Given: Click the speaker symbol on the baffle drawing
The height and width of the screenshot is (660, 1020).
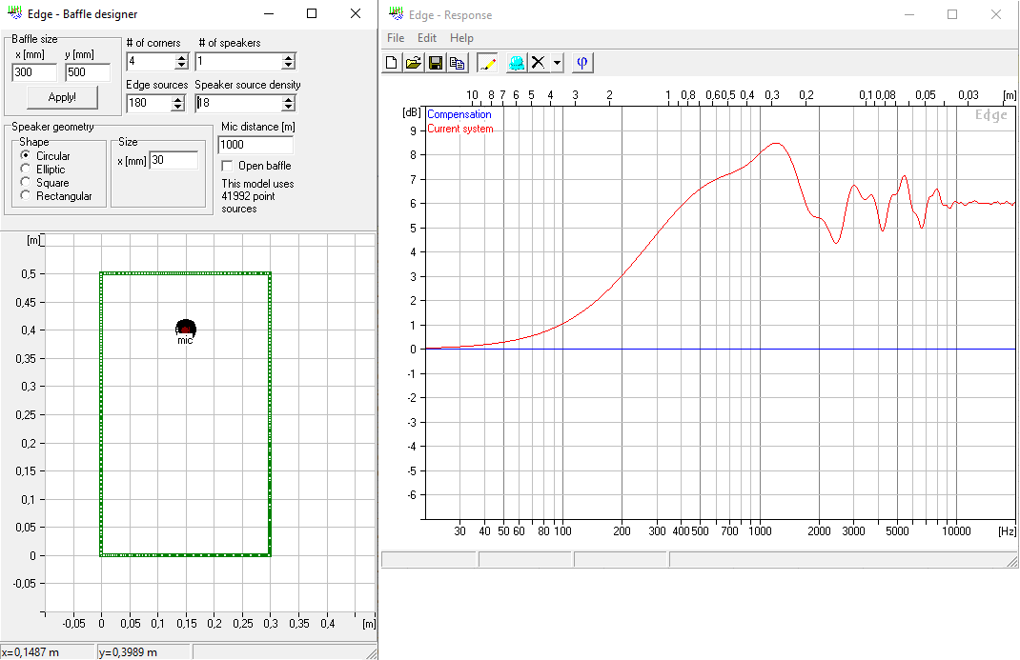Looking at the screenshot, I should tap(186, 328).
